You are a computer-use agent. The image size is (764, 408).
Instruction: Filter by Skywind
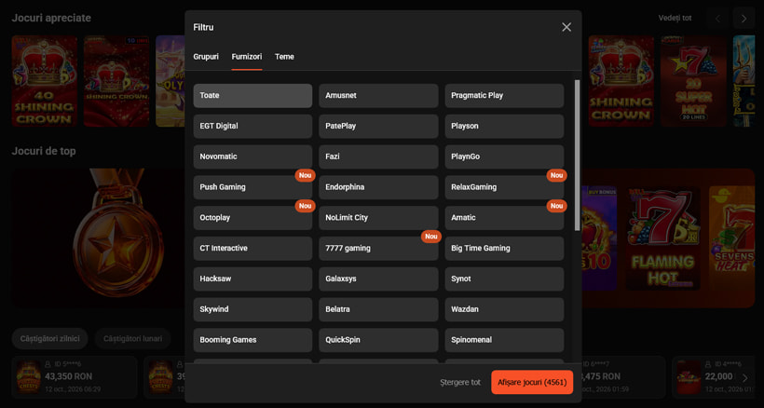tap(252, 309)
